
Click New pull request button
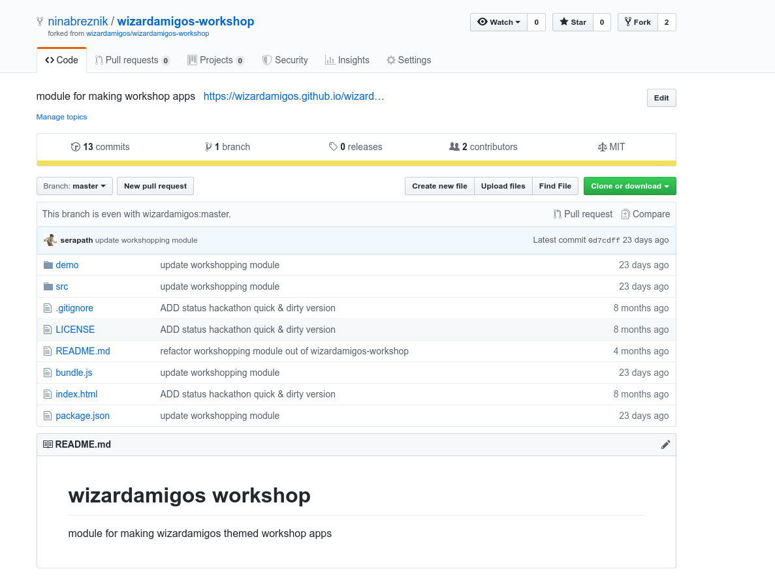[x=155, y=186]
